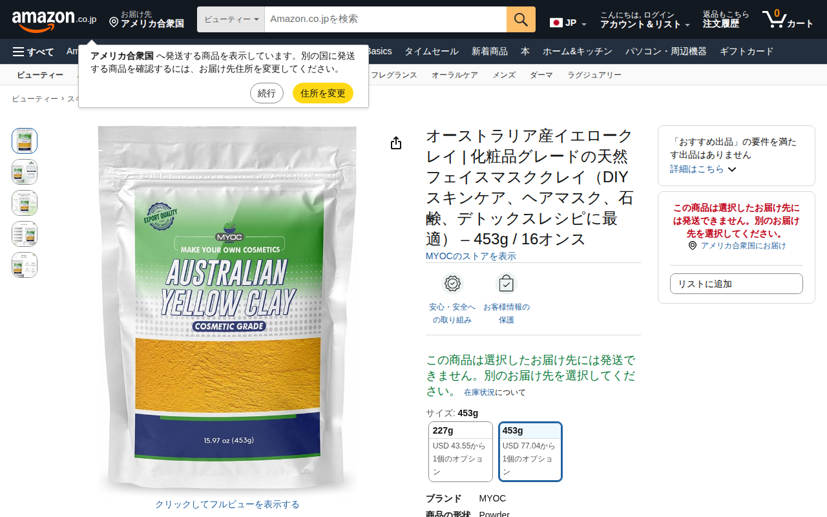Open the ビューティー search category dropdown

click(x=231, y=19)
